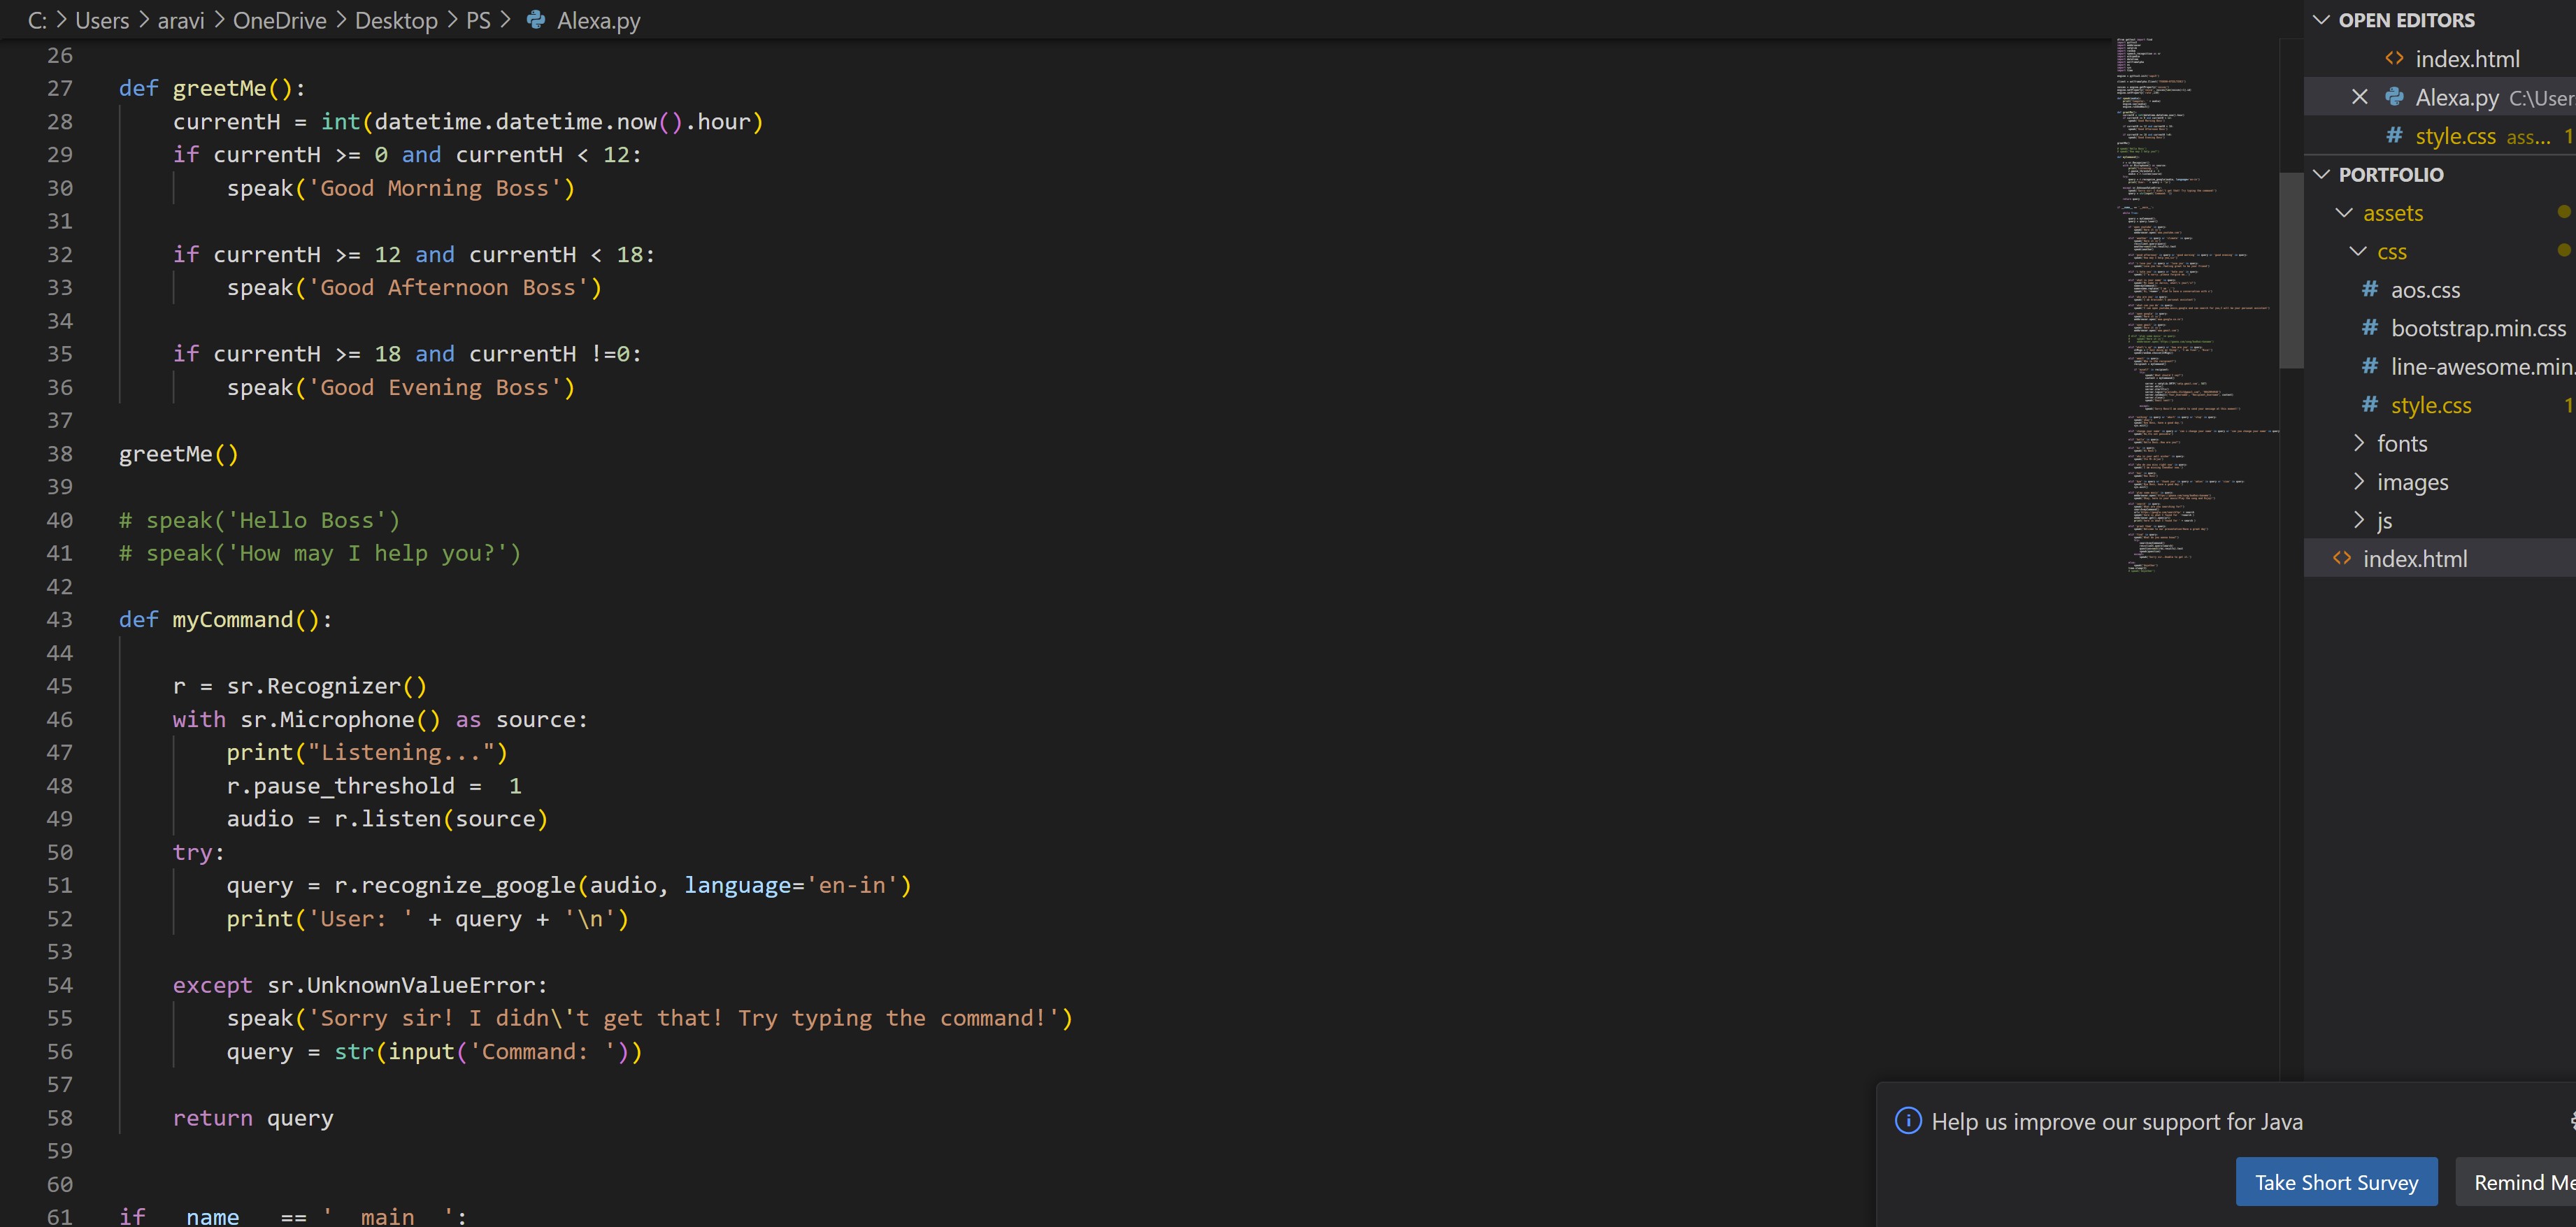
Task: Click the Python icon in the breadcrumb path
Action: (536, 20)
